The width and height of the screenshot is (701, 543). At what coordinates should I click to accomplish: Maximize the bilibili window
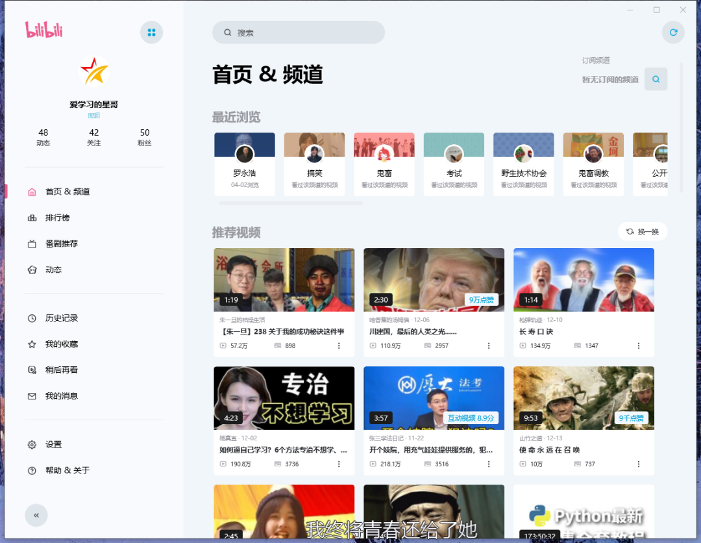tap(656, 10)
